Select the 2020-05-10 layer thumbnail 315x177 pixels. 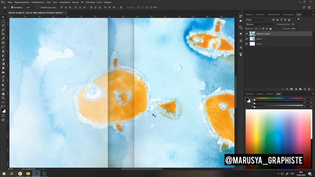tap(252, 34)
